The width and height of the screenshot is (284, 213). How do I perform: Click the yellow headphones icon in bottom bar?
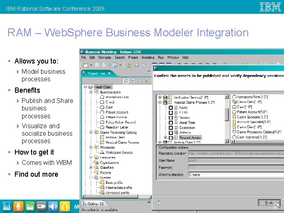point(65,206)
